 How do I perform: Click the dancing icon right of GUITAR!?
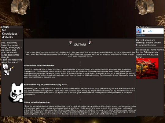[90, 43]
